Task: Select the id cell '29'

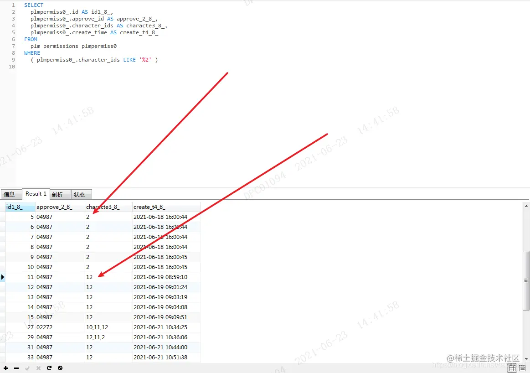Action: point(21,337)
